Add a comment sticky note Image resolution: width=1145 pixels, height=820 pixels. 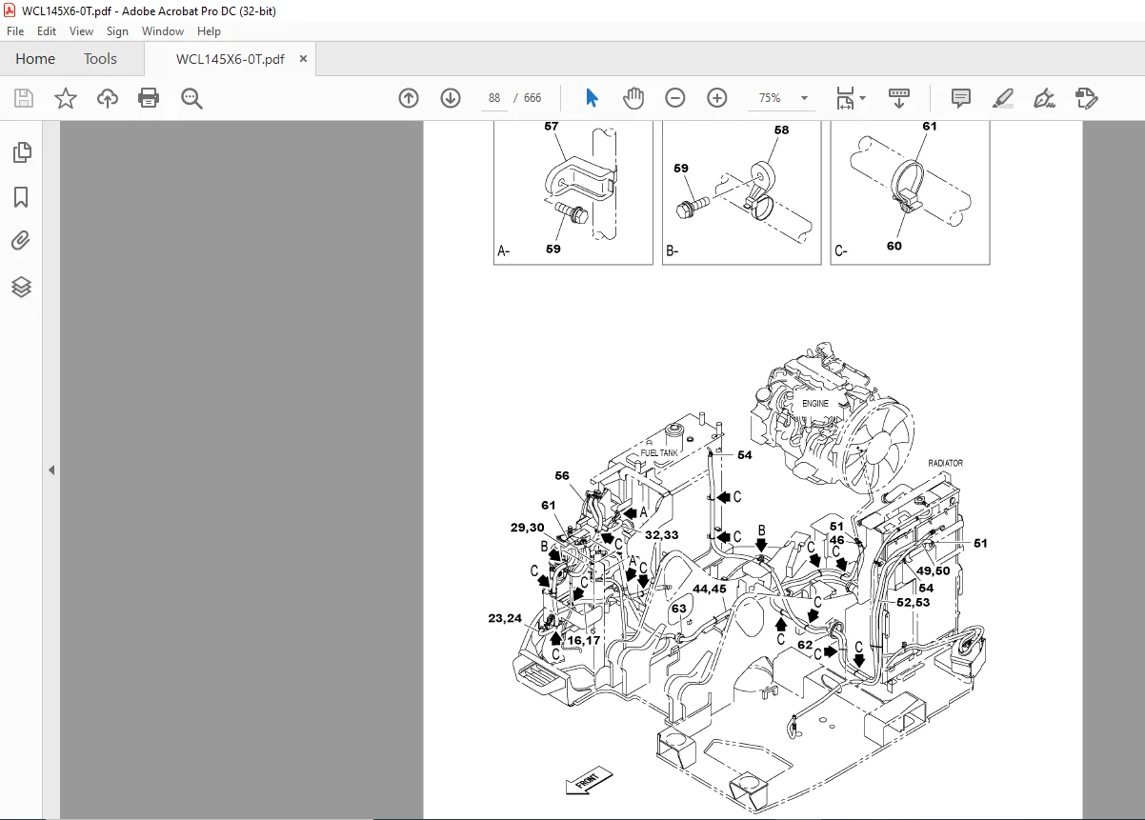(x=961, y=98)
